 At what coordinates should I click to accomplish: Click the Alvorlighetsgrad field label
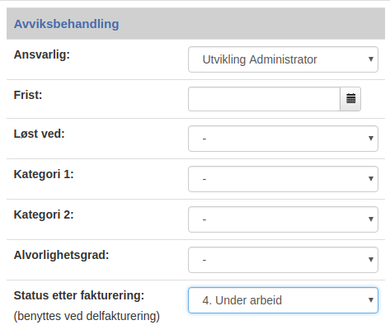click(x=61, y=256)
